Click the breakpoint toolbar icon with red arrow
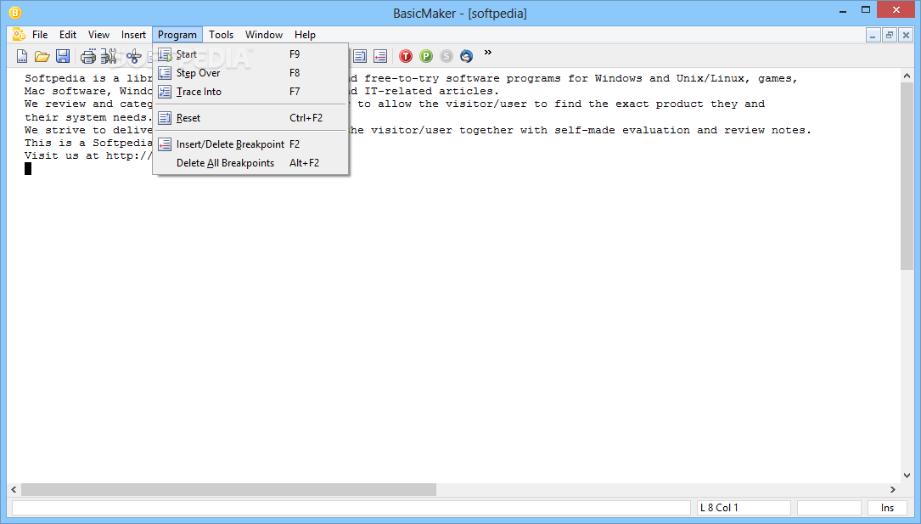 pyautogui.click(x=380, y=56)
